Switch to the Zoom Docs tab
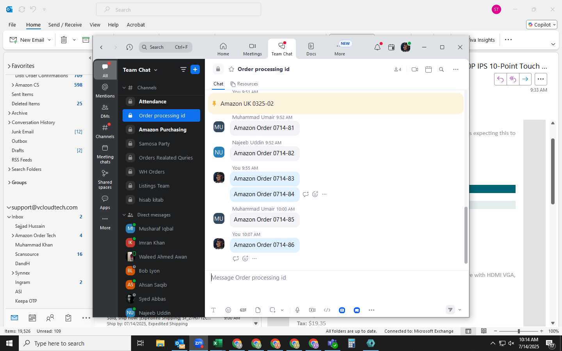Viewport: 562px width, 351px height. (x=311, y=49)
